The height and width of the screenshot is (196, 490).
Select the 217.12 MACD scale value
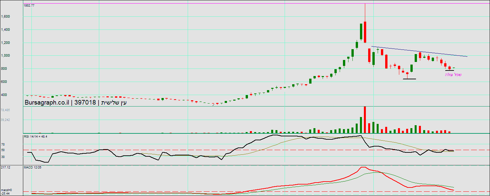point(6,167)
